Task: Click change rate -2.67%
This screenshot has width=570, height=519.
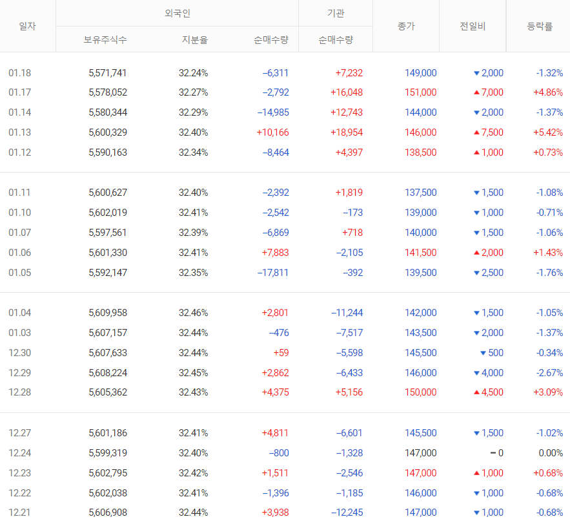Action: coord(549,373)
